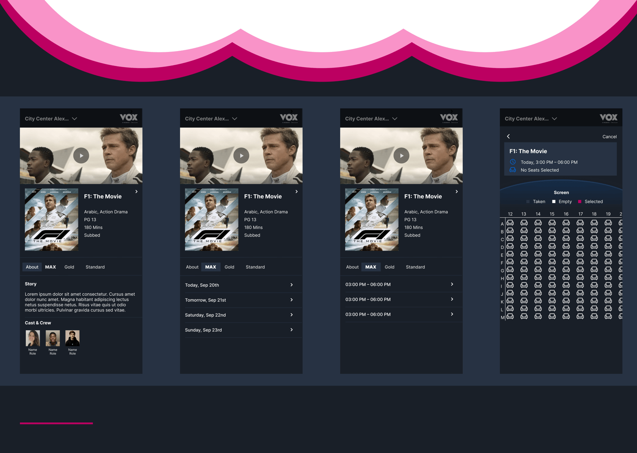Play the trailer on the About tab screen

81,156
